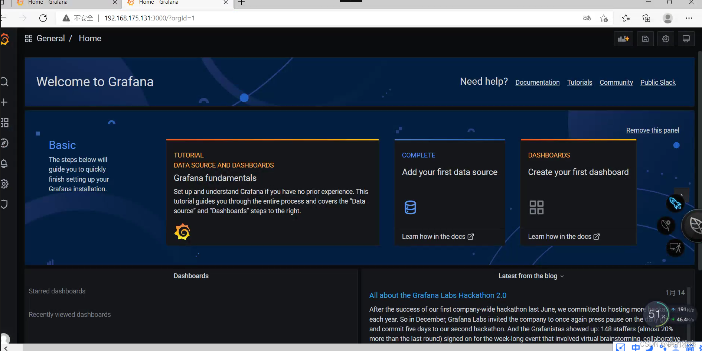The height and width of the screenshot is (351, 702).
Task: Cycle view mode with the monitor icon
Action: (x=686, y=39)
